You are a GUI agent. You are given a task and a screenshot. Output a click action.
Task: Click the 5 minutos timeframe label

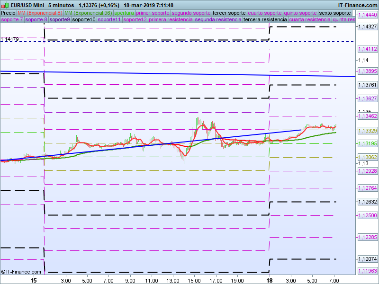click(x=61, y=5)
